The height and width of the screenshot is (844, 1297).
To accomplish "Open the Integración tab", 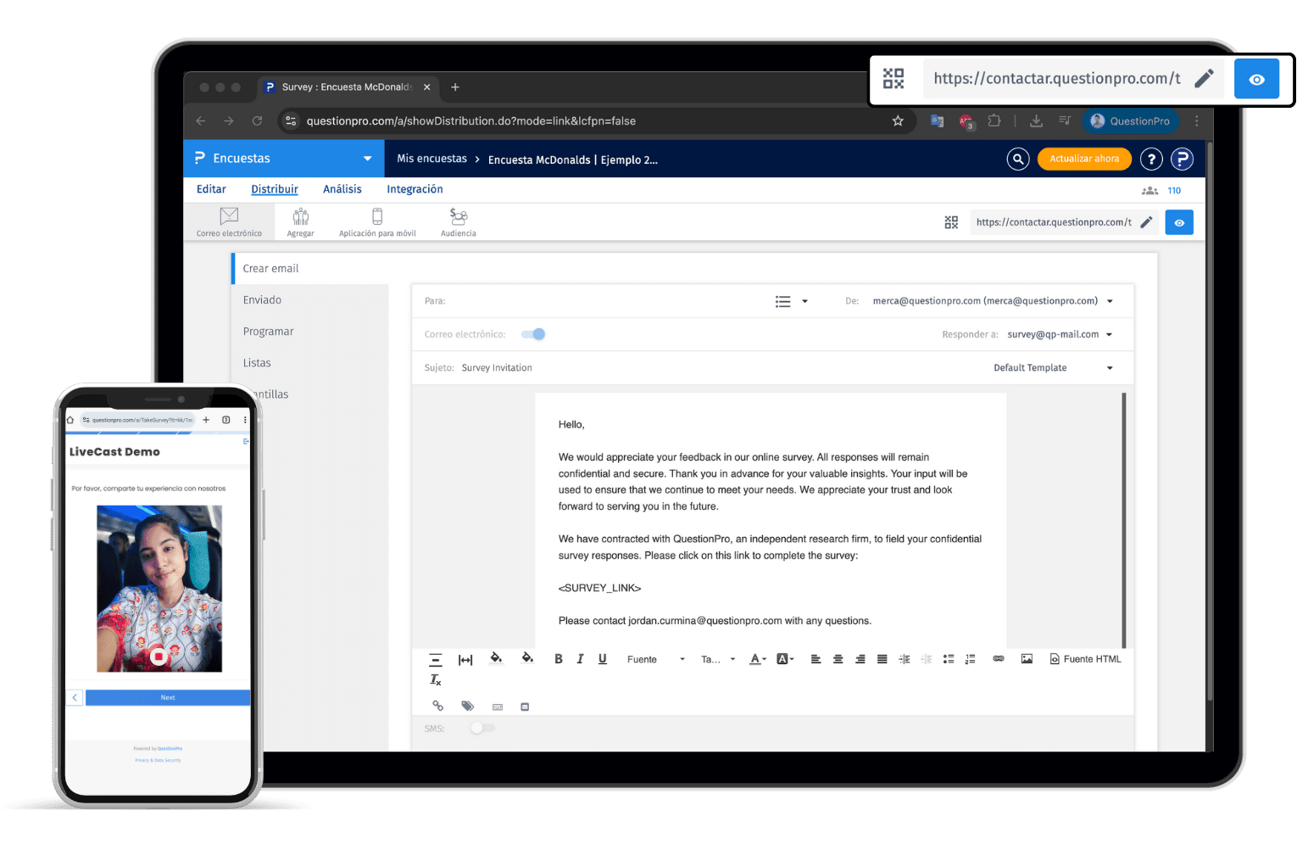I will [415, 189].
